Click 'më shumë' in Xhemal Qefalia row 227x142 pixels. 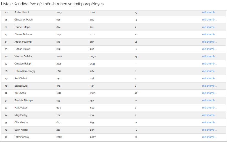(209, 56)
